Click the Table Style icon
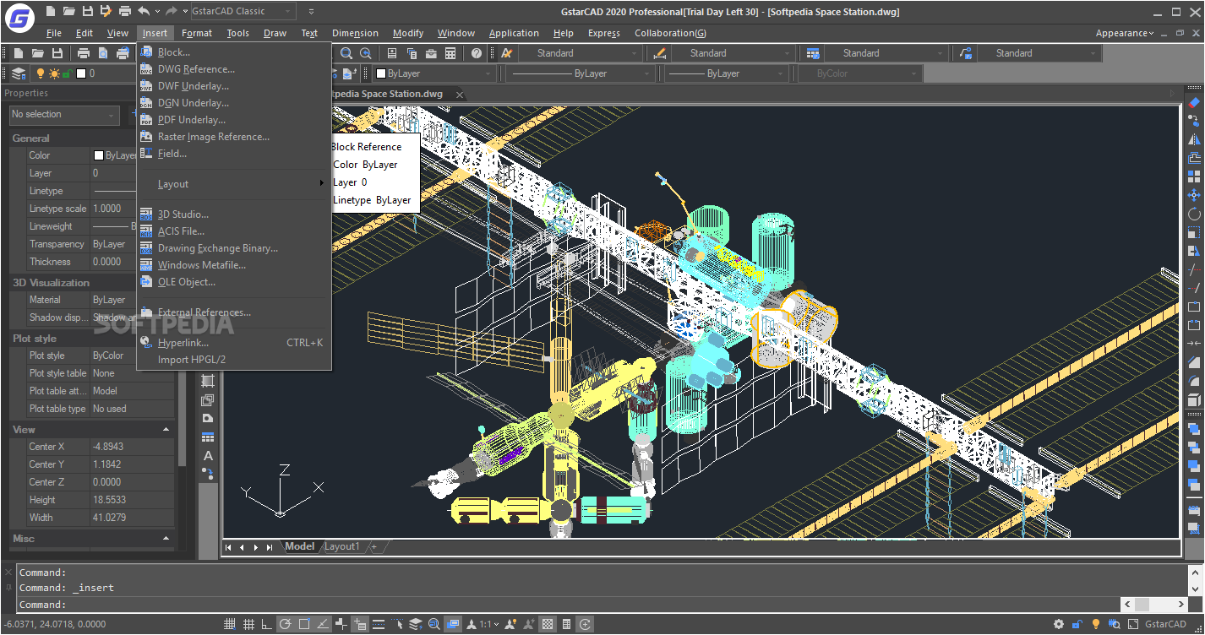 click(813, 53)
